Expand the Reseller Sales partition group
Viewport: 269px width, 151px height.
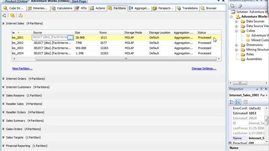point(3,104)
